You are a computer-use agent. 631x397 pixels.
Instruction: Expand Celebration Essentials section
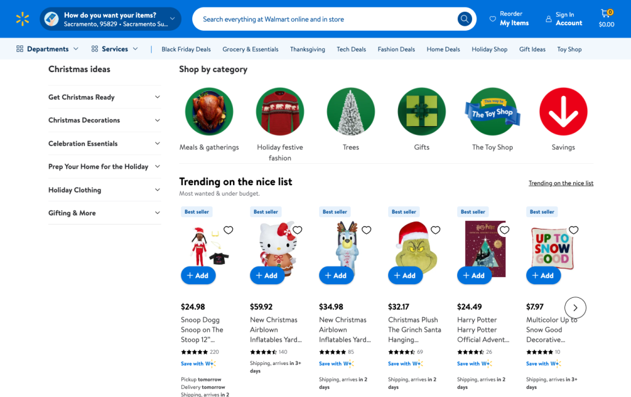[104, 143]
